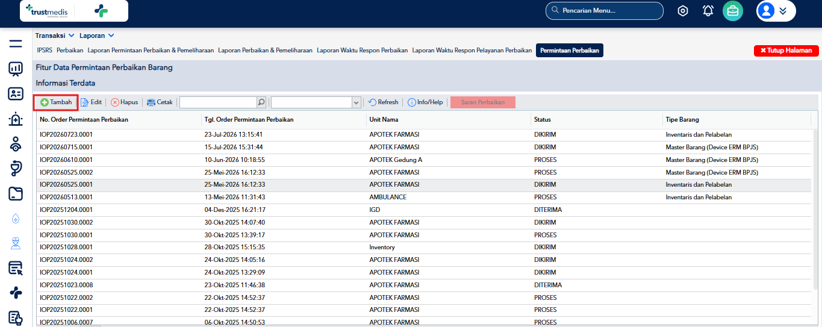Open the folder sidebar icon
The image size is (822, 327).
pyautogui.click(x=16, y=193)
